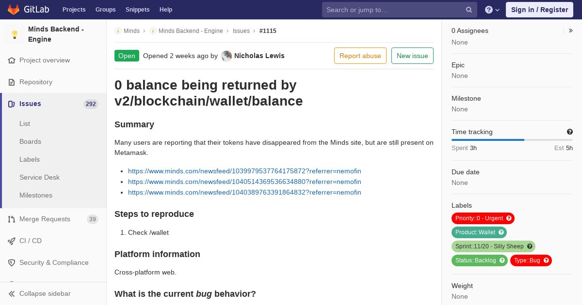Viewport: 582px width, 305px height.
Task: Open first minds.com newsfeed link
Action: pyautogui.click(x=244, y=171)
